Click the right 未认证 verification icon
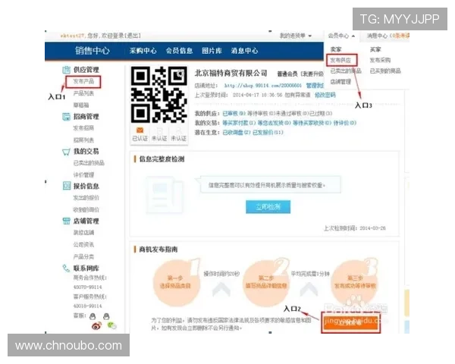The width and height of the screenshot is (455, 364). pos(178,130)
